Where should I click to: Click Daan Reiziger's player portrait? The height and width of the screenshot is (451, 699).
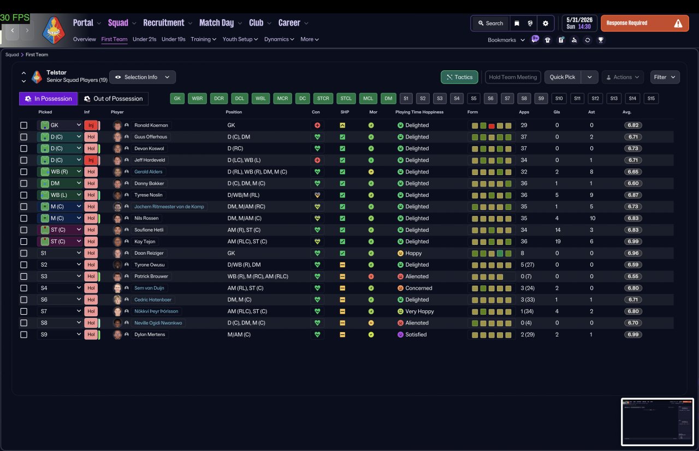[117, 254]
